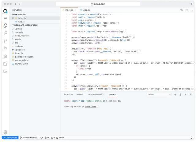The height and width of the screenshot is (142, 196).
Task: Open the Search view icon
Action: pos(6,33)
